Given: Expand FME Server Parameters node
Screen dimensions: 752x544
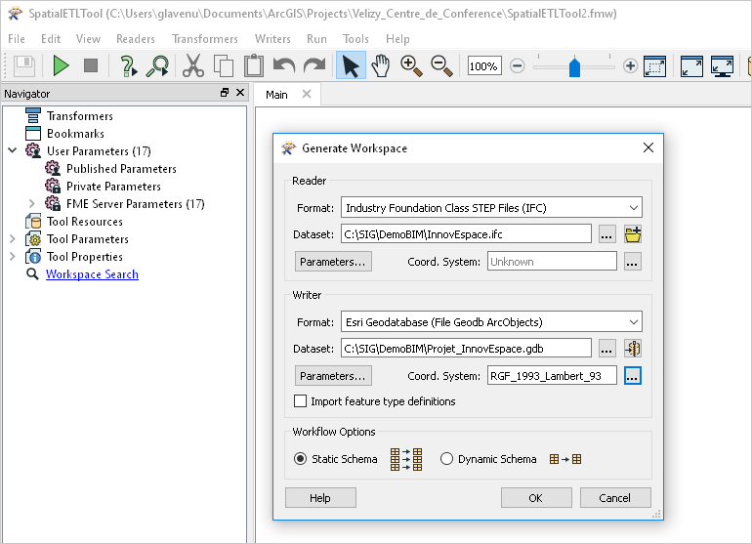Looking at the screenshot, I should point(31,204).
